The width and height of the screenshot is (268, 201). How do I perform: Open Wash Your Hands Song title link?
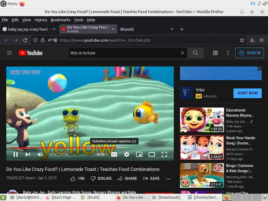tap(241, 141)
